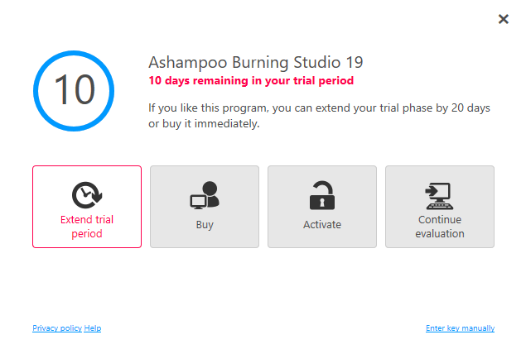Viewport: 526px width, 349px height.
Task: Click the 'Activate' text label
Action: tap(322, 224)
